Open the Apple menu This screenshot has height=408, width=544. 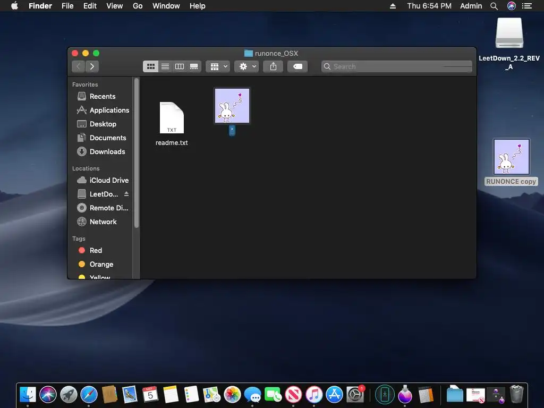tap(14, 6)
